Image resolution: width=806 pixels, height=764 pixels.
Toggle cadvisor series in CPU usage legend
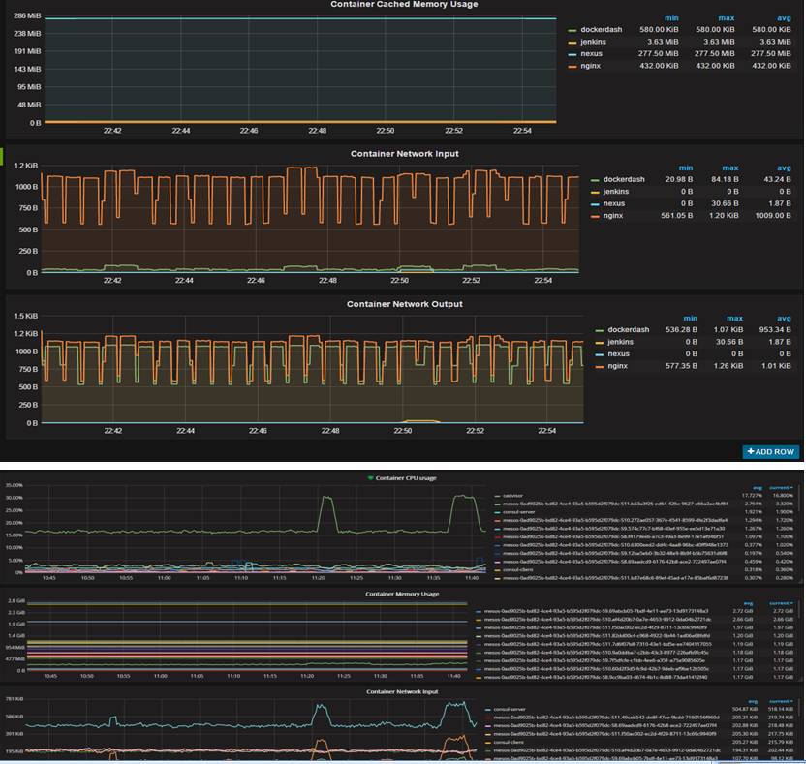512,496
